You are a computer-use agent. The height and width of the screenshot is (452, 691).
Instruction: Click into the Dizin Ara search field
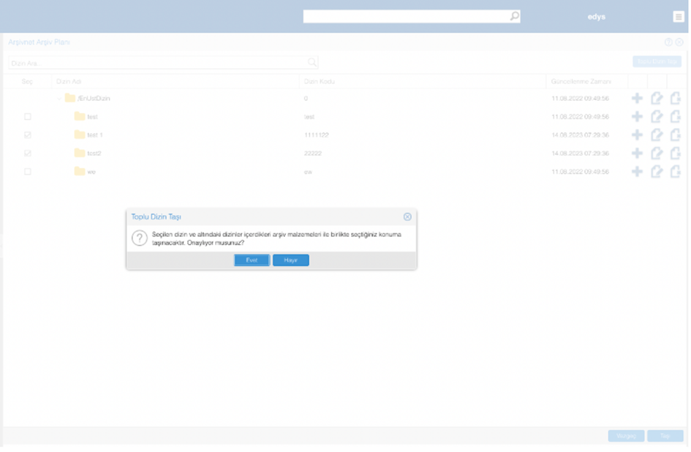pos(157,63)
